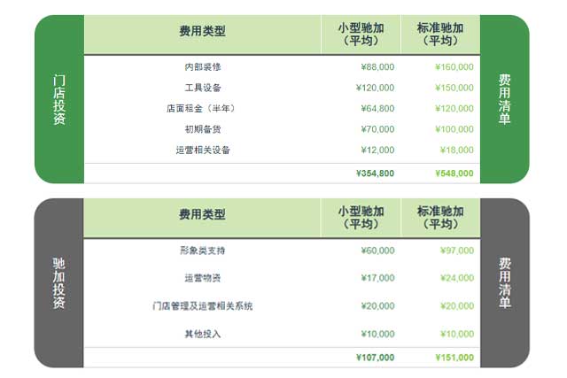
Task: Click the green 门店投资 side label
Action: (x=59, y=99)
